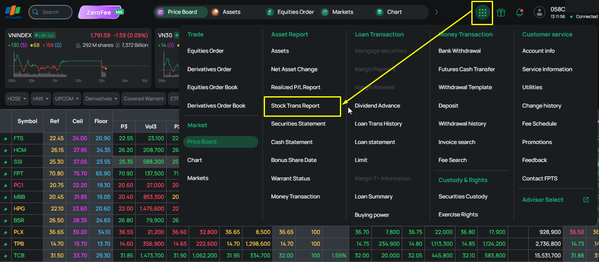Click the pin icon beside FTS
The width and height of the screenshot is (599, 262).
point(6,139)
